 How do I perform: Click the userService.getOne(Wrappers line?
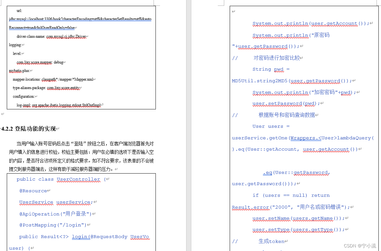[x=303, y=138]
